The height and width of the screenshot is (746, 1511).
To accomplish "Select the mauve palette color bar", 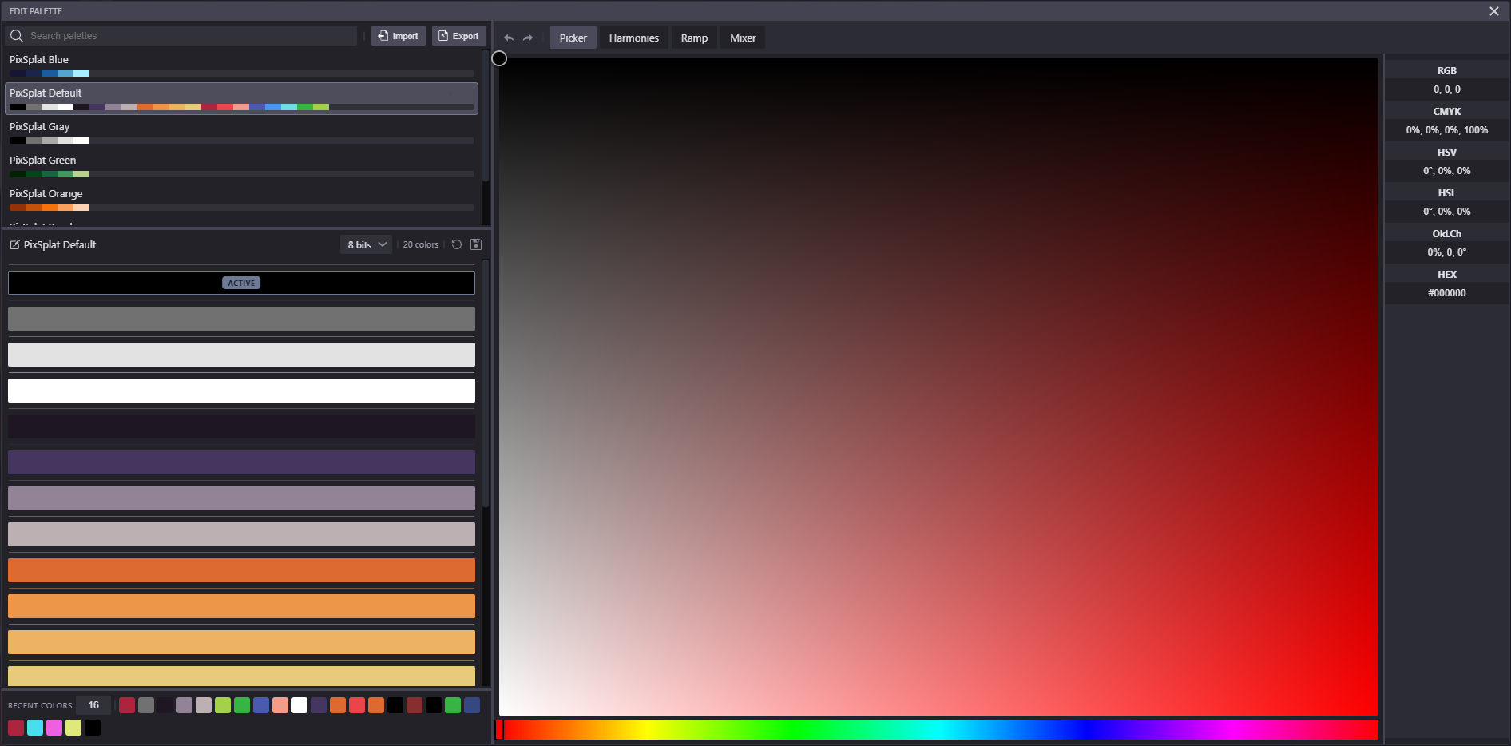I will 241,498.
